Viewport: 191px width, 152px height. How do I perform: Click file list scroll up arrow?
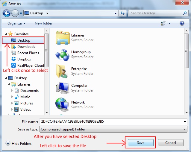[187, 31]
